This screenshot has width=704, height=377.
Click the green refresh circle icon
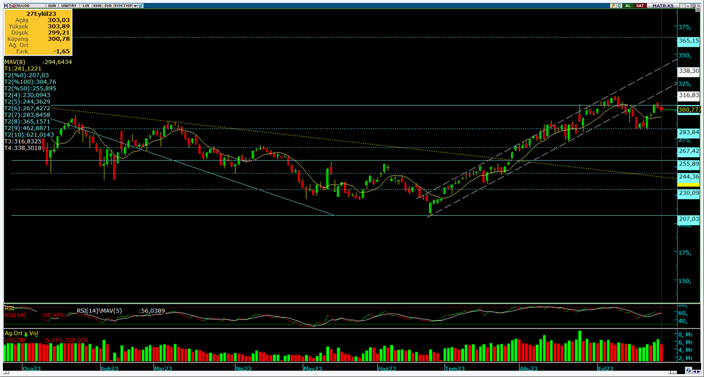(620, 6)
